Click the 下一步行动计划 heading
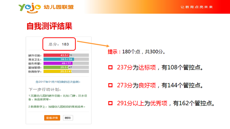This screenshot has height=129, width=230. click(45, 89)
